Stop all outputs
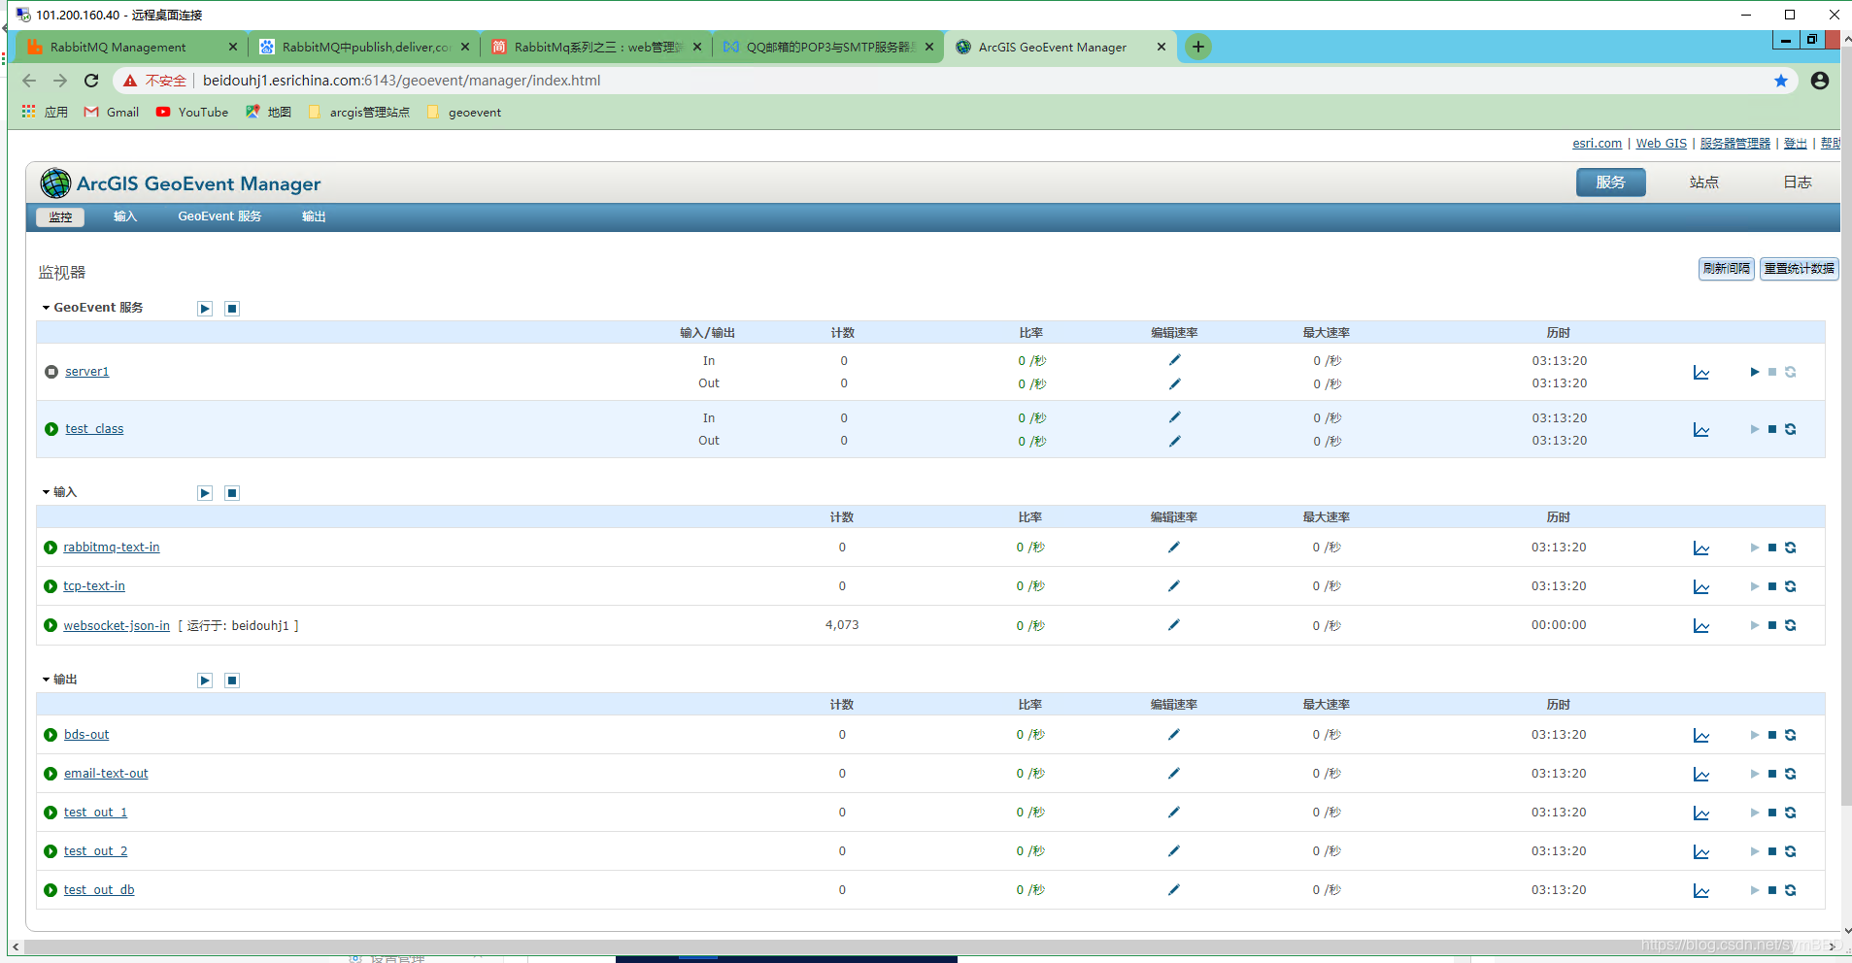 pyautogui.click(x=232, y=681)
